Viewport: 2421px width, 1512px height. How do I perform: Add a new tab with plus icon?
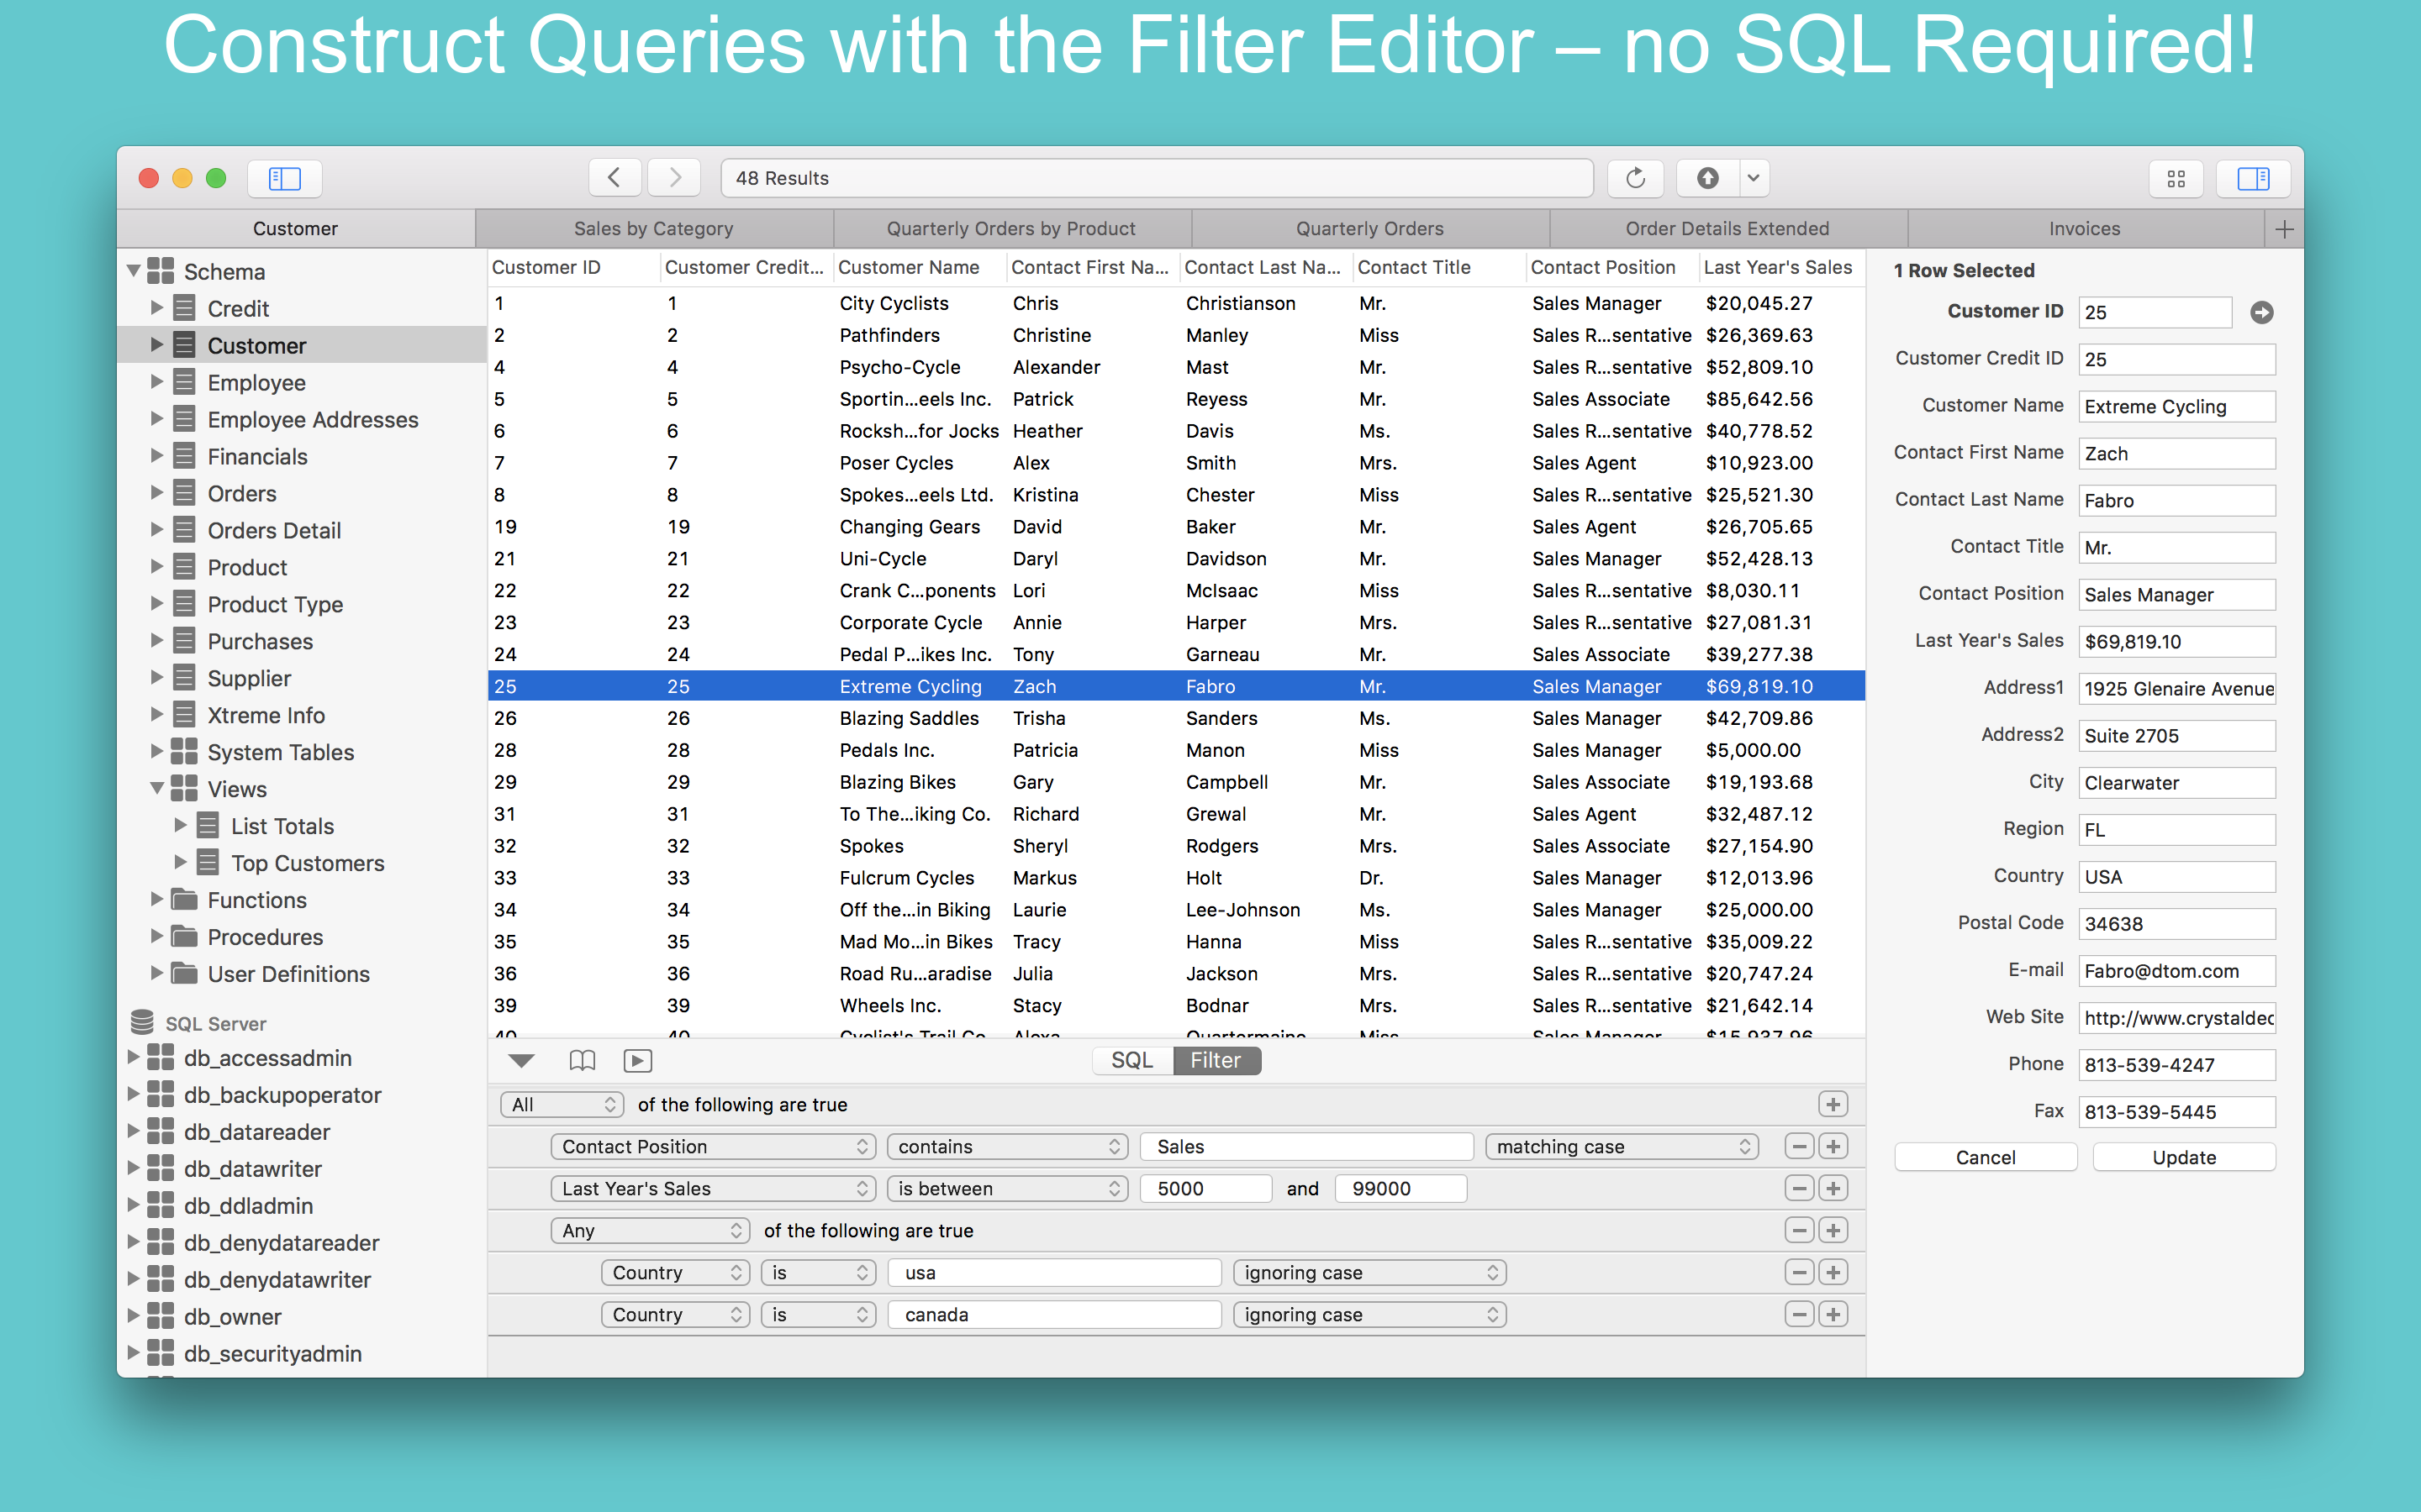2284,229
